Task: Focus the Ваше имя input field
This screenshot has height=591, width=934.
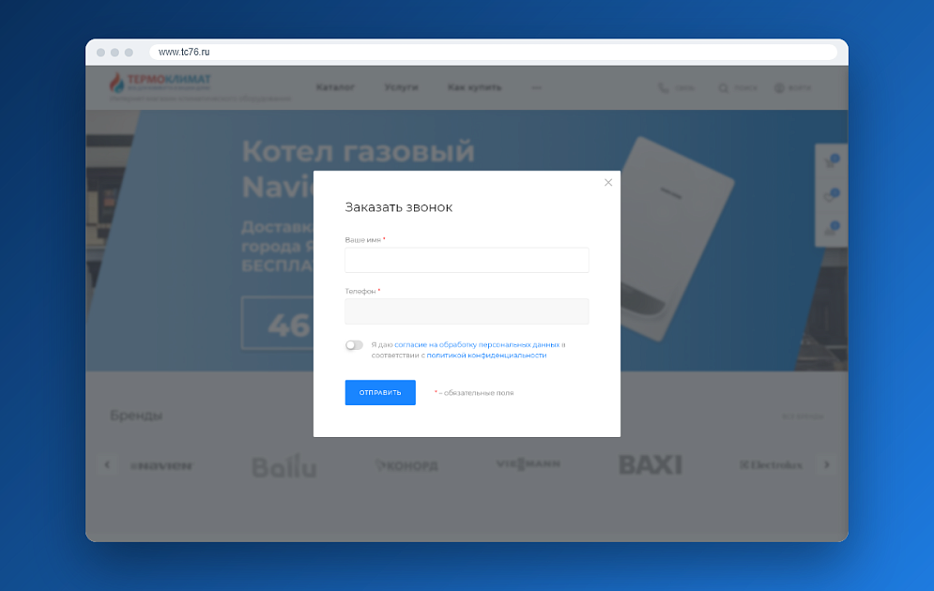Action: 467,260
